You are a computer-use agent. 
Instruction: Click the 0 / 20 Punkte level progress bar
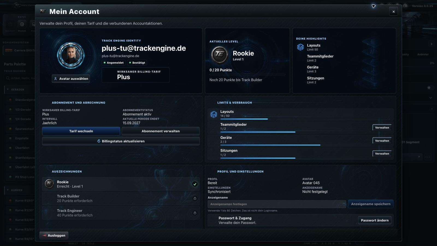tap(247, 74)
